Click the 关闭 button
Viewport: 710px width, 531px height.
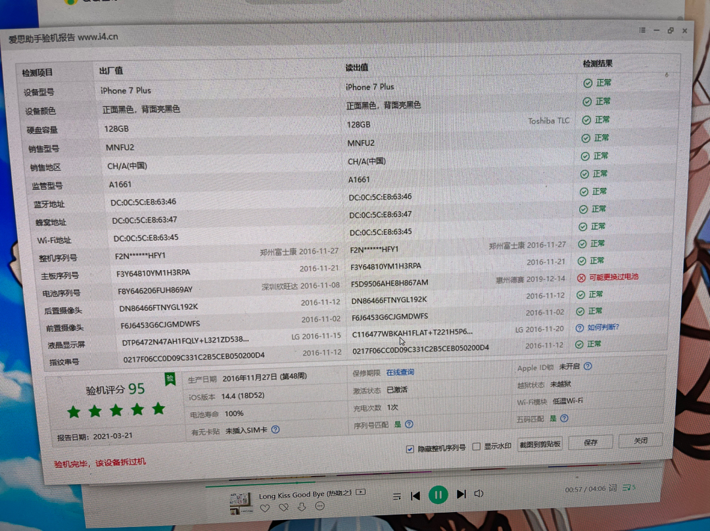tap(640, 440)
